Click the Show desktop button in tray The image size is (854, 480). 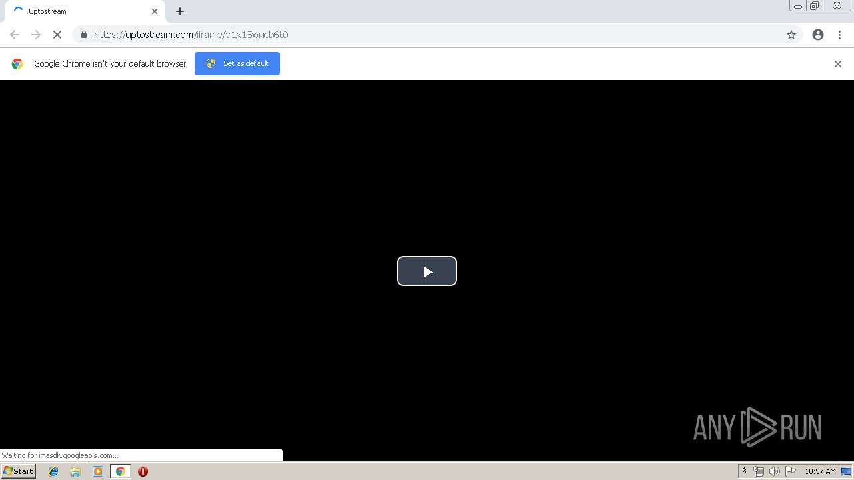pyautogui.click(x=847, y=471)
